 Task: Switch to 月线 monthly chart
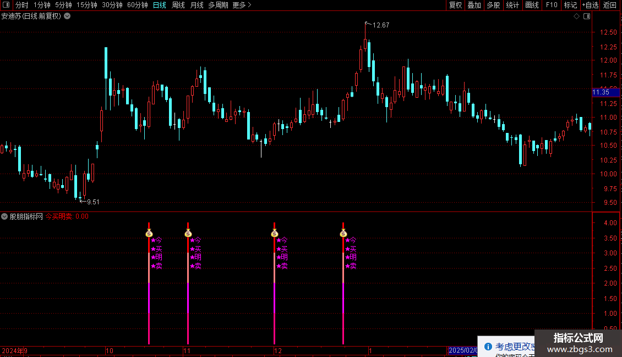click(197, 5)
